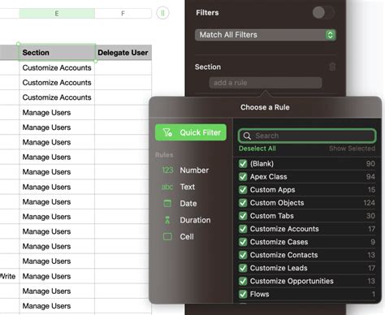Viewport: 385px width, 315px height.
Task: Click the Cell rule rectangle icon
Action: coord(167,236)
